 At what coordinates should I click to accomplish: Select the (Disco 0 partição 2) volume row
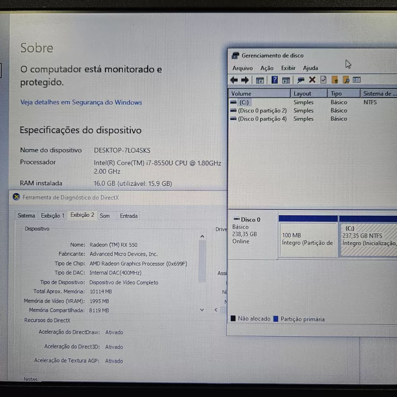313,111
